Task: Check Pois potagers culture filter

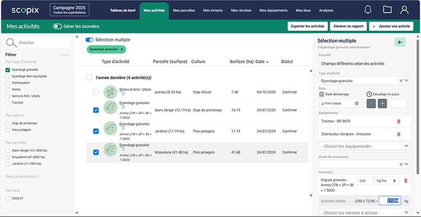Action: pos(8,130)
